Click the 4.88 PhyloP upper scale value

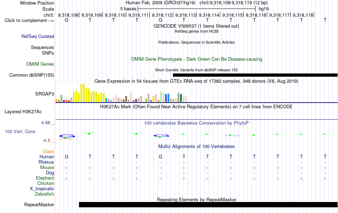tap(46, 123)
